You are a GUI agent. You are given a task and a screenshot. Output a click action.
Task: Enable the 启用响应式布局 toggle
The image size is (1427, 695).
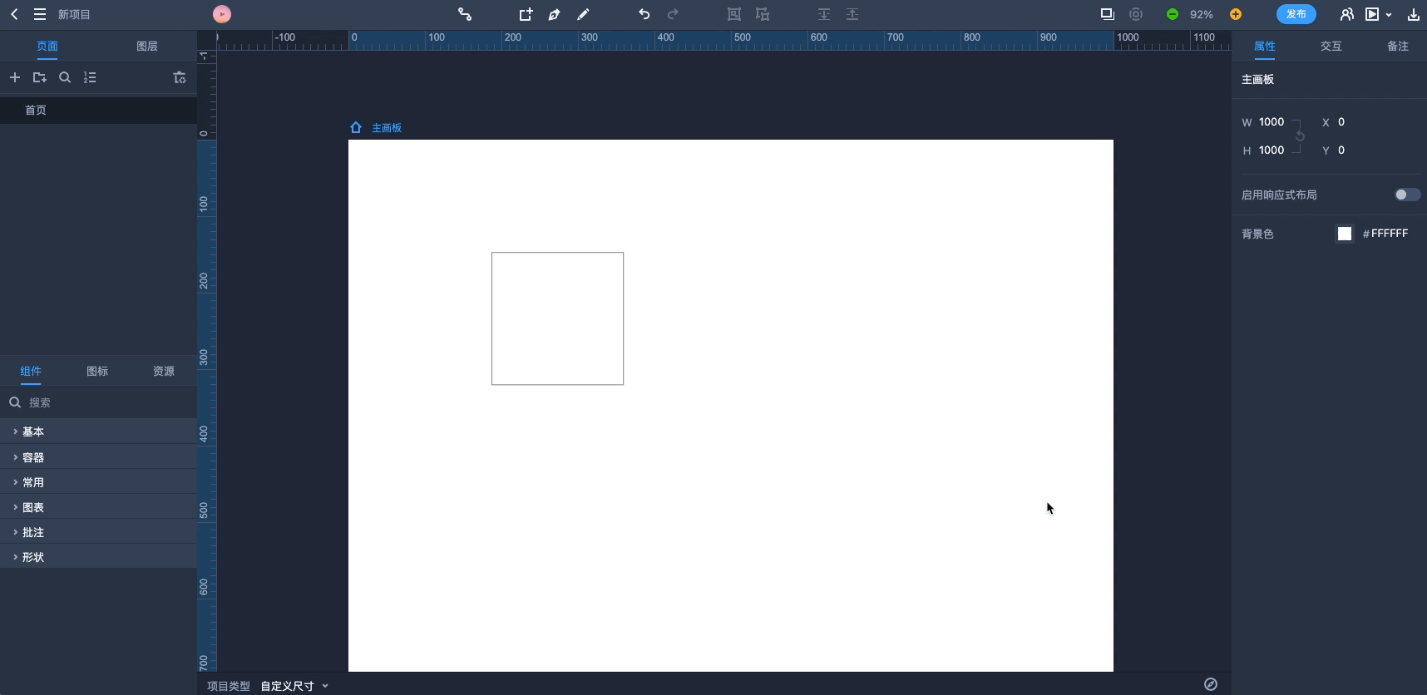pos(1406,195)
